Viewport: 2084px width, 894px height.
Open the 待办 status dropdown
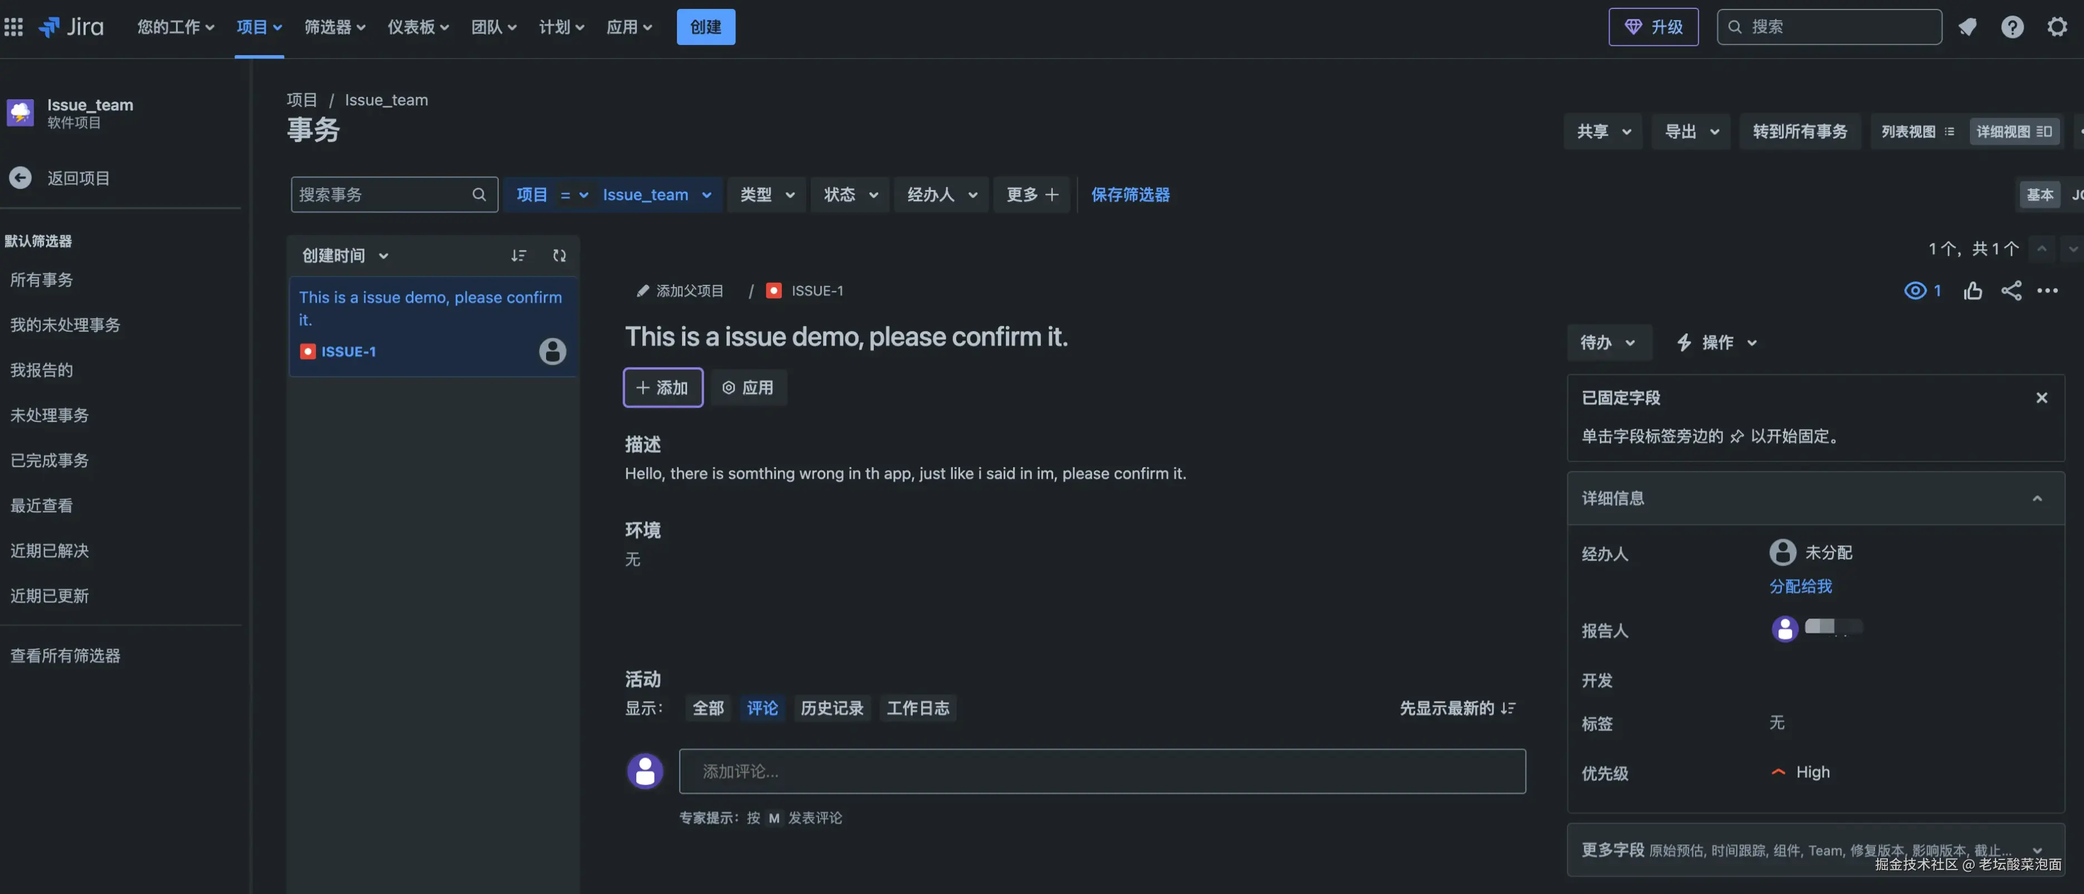[1606, 343]
